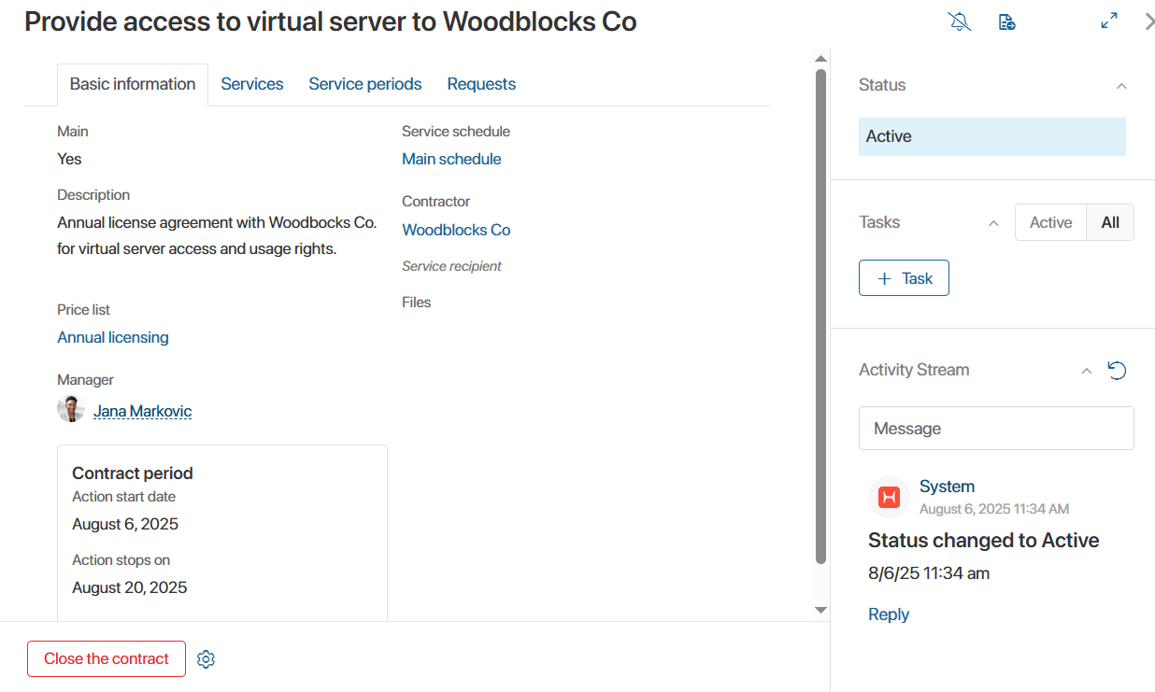Click the next arrow at top right
Screen dimensions: 1155x692
tap(1148, 21)
